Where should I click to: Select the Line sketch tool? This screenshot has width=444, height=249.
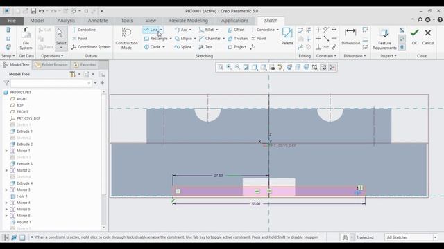[x=151, y=30]
